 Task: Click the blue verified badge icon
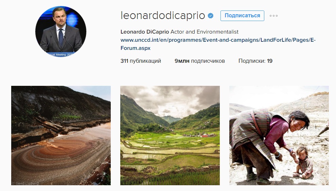[211, 16]
